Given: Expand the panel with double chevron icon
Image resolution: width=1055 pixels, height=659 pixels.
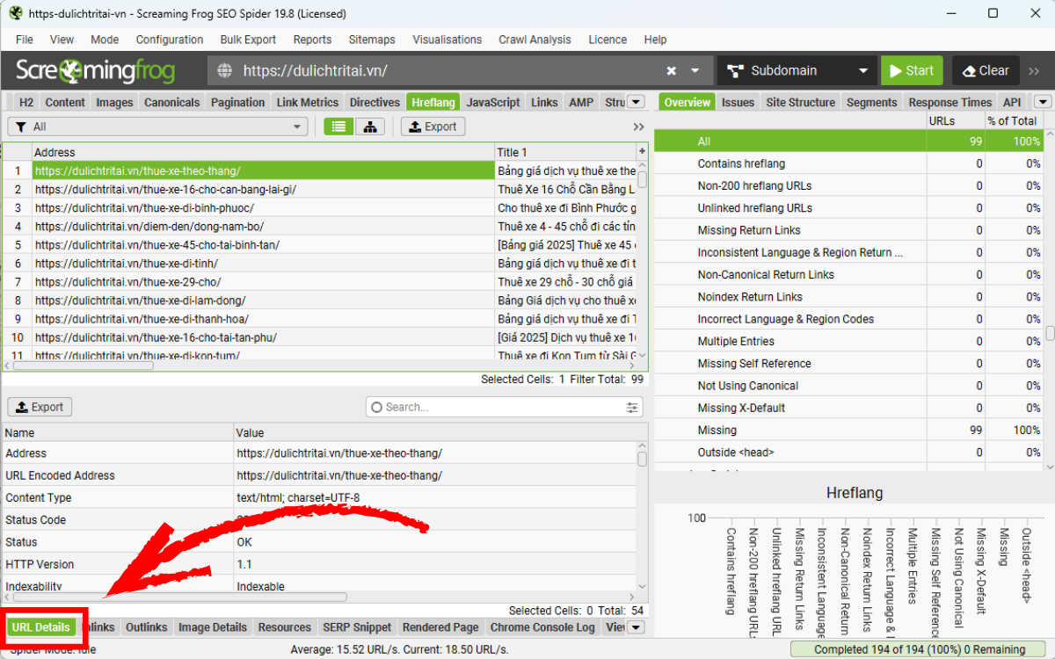Looking at the screenshot, I should click(x=639, y=127).
